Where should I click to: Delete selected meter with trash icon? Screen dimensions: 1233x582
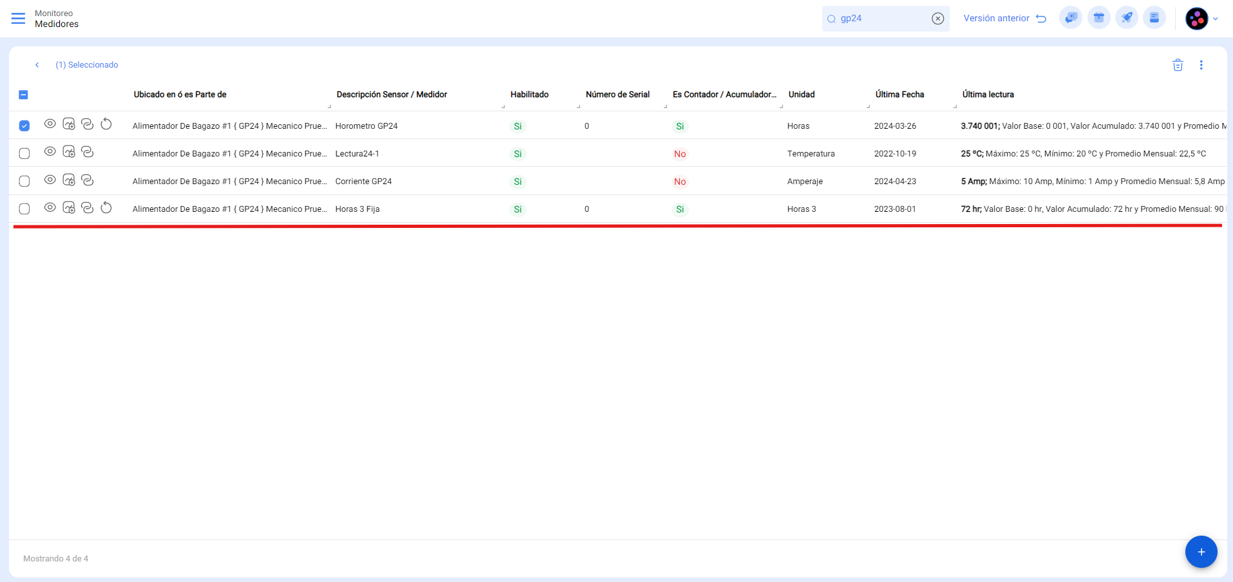[1178, 65]
